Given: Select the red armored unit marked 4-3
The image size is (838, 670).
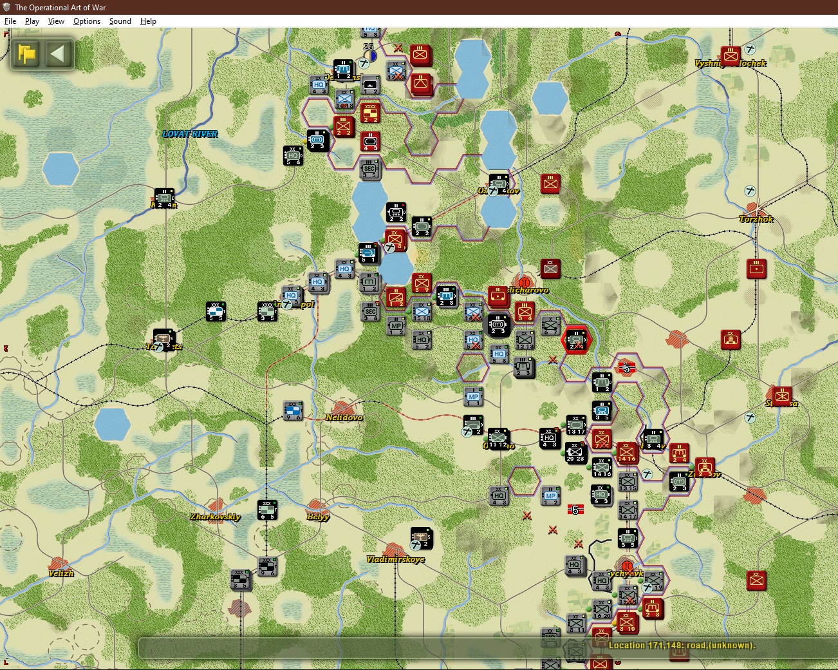Looking at the screenshot, I should [x=370, y=141].
